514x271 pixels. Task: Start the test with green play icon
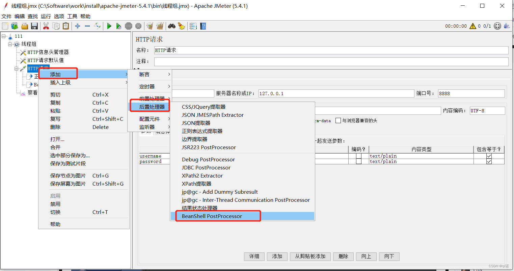coord(109,26)
